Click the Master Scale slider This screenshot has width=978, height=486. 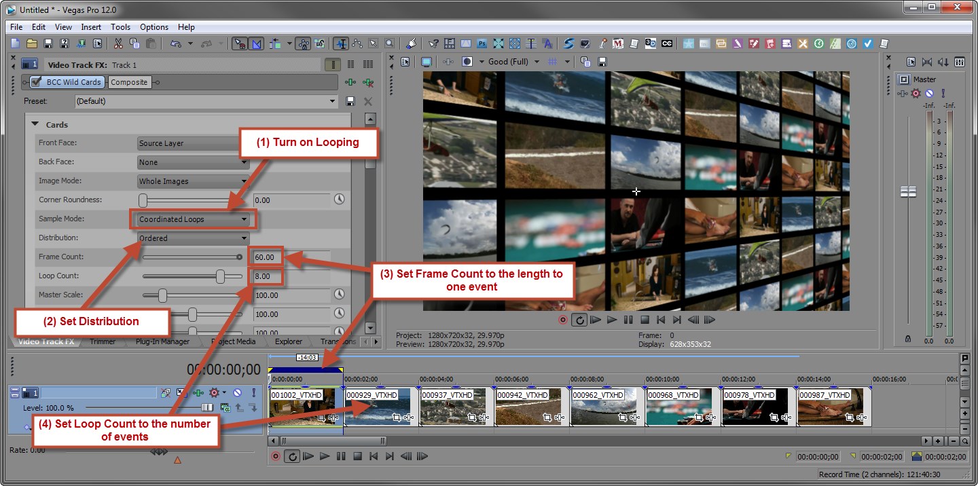[x=163, y=295]
